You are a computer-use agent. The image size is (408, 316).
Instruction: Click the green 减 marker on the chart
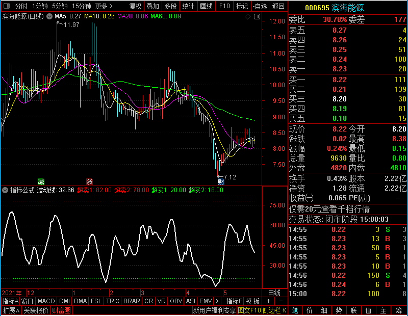(41, 181)
